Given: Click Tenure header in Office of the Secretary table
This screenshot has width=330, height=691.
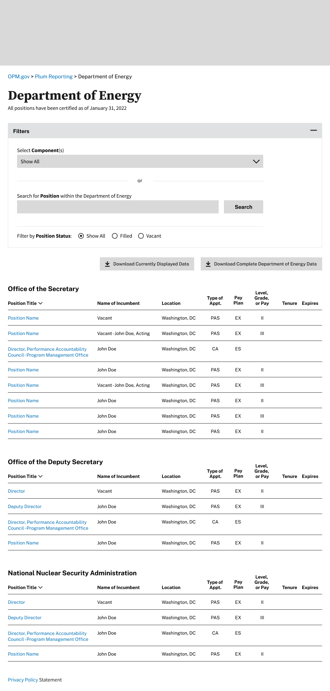Looking at the screenshot, I should (290, 303).
